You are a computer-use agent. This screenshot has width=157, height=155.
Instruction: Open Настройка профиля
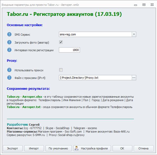pyautogui.click(x=92, y=148)
